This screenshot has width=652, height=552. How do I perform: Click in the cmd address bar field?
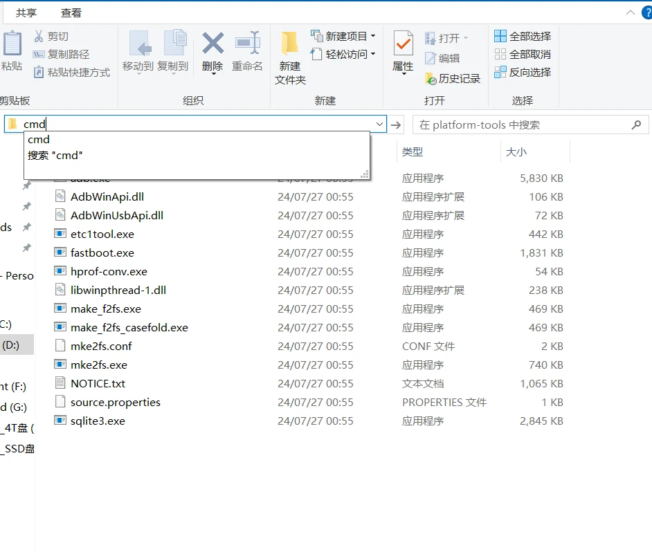coord(195,124)
